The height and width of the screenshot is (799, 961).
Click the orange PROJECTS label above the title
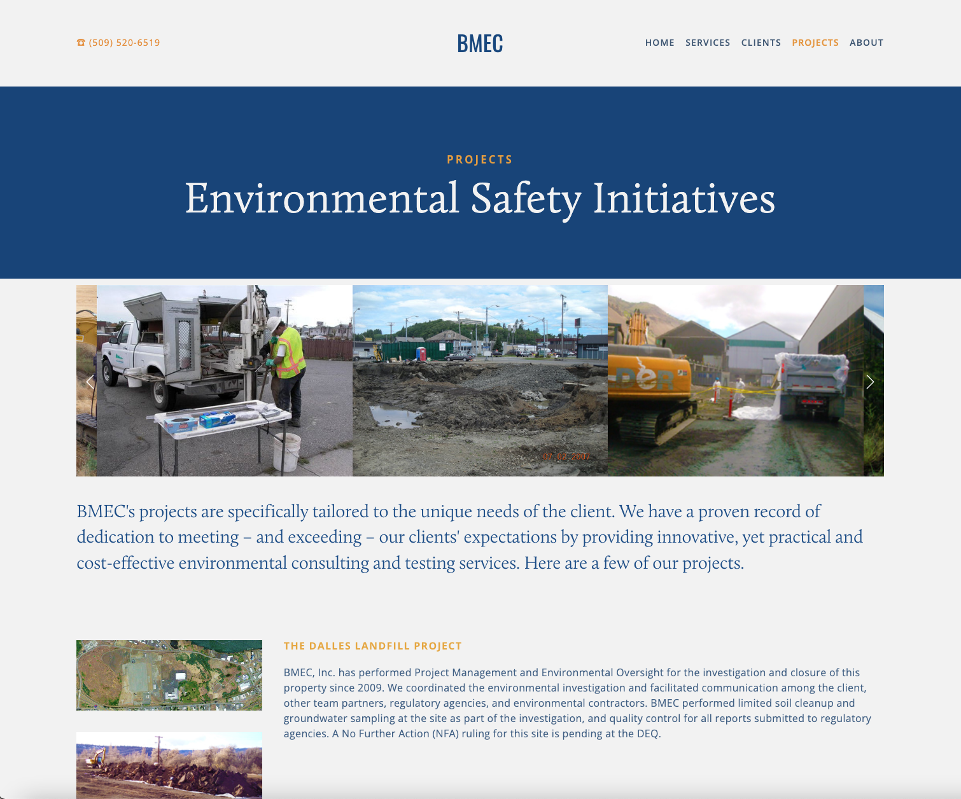coord(480,160)
